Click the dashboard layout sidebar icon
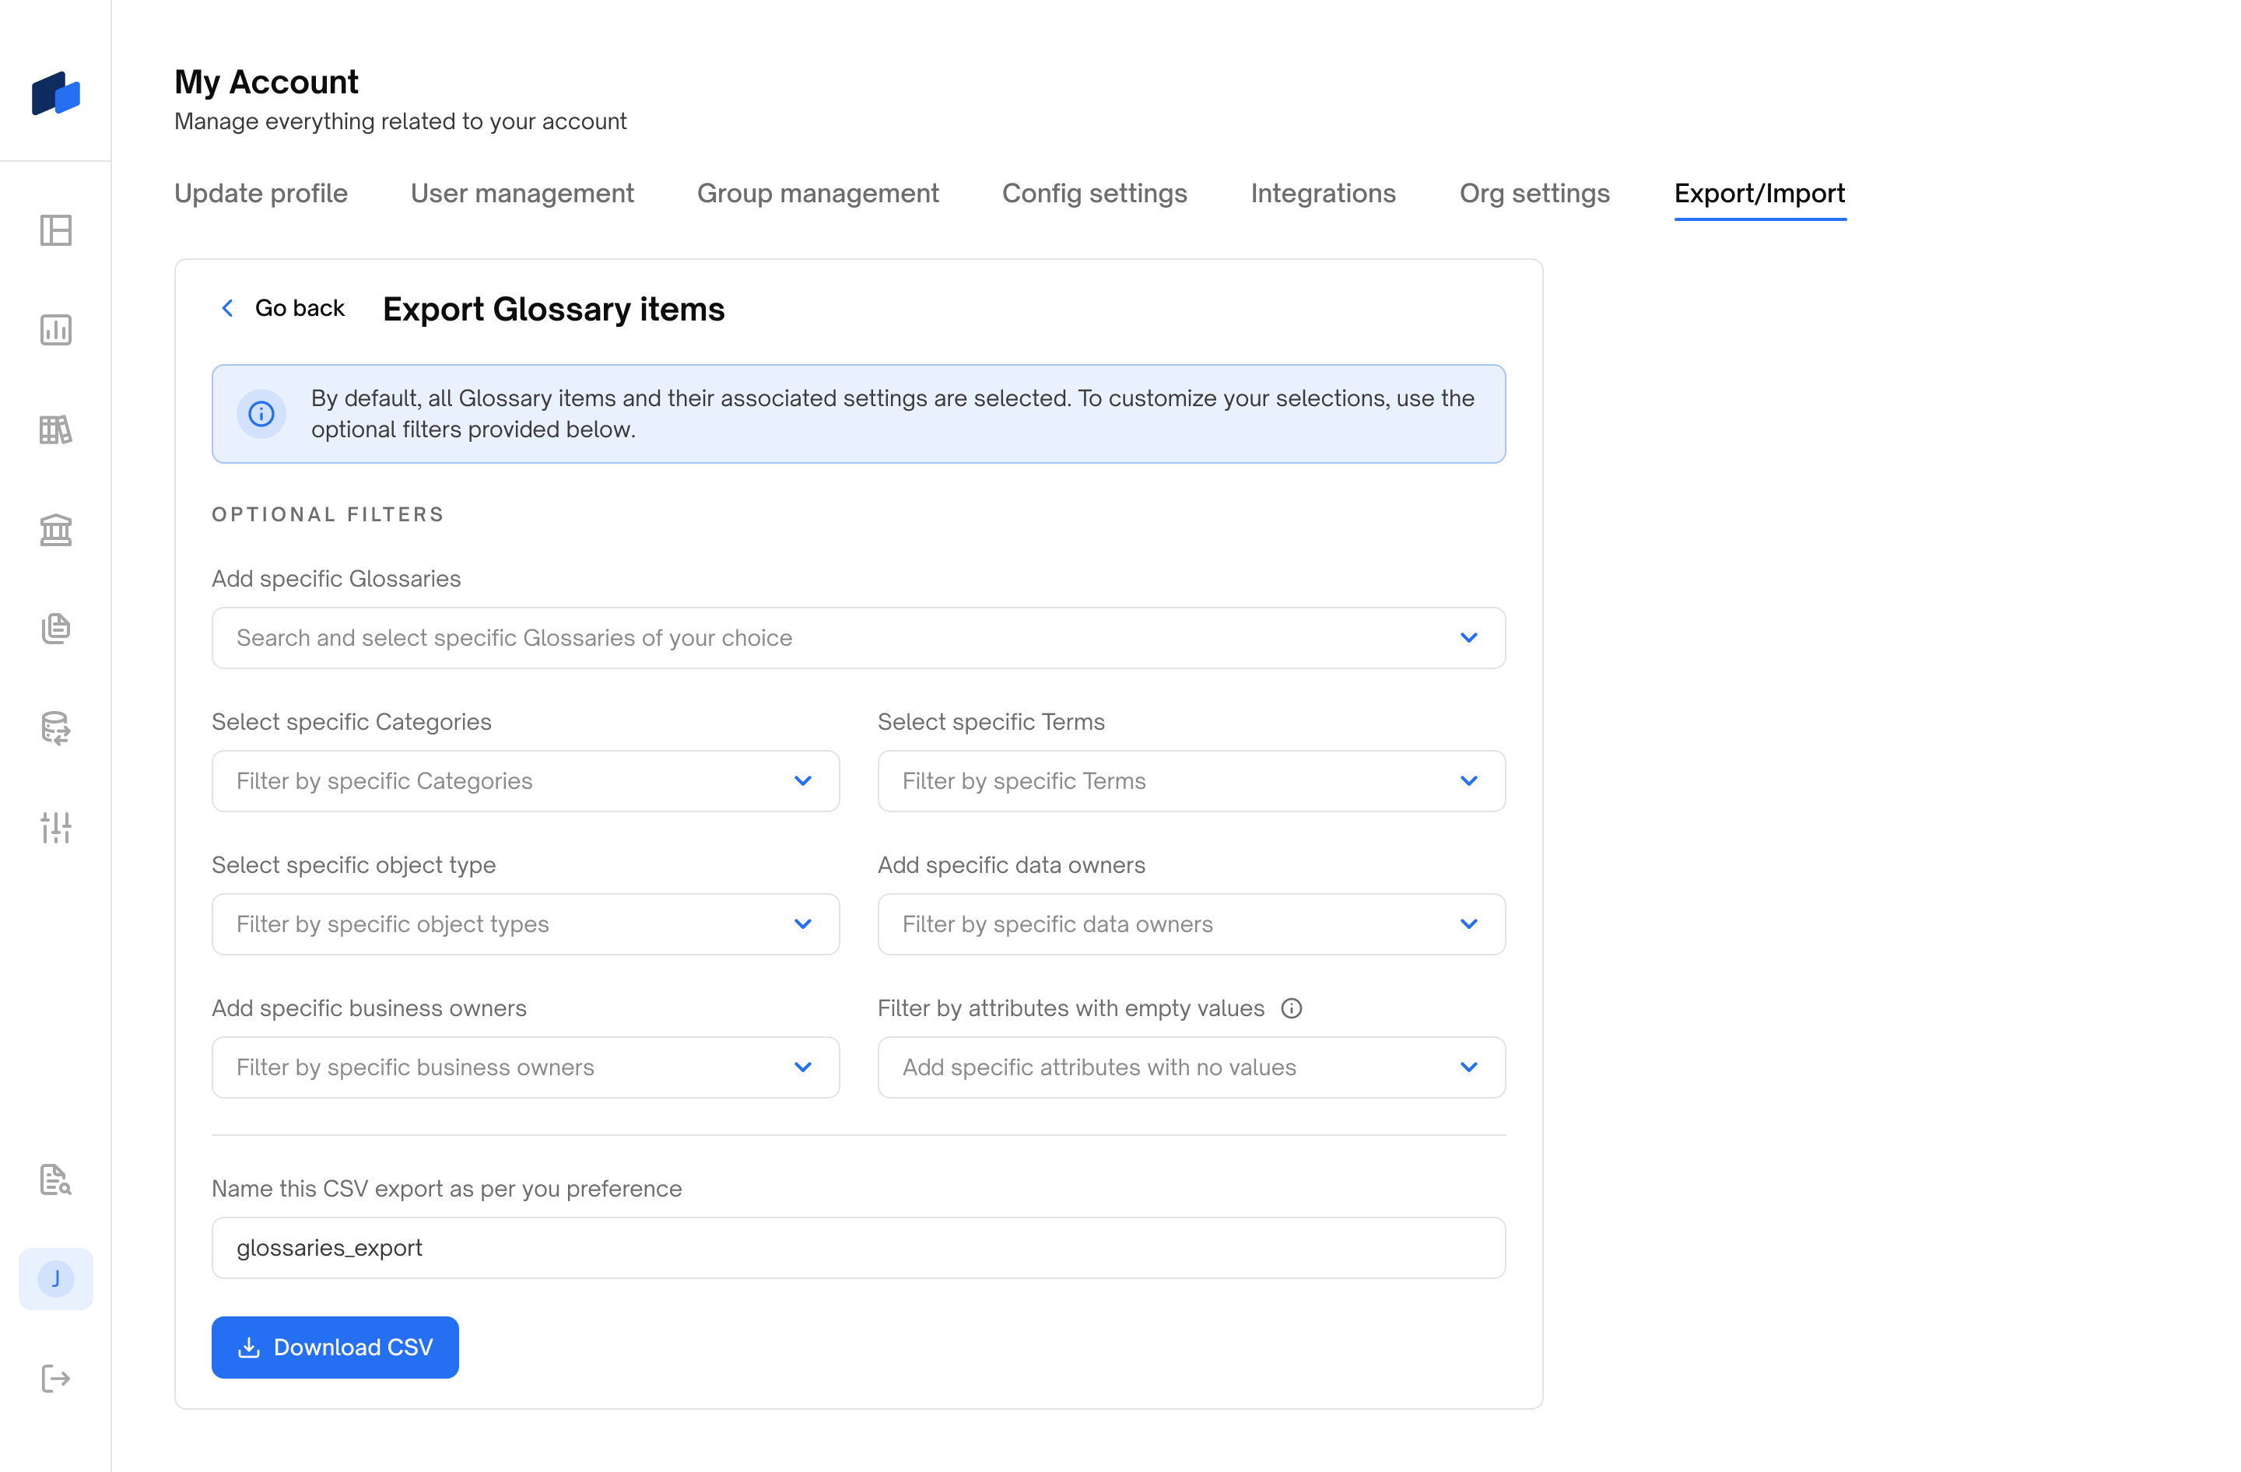The height and width of the screenshot is (1472, 2241). 55,230
